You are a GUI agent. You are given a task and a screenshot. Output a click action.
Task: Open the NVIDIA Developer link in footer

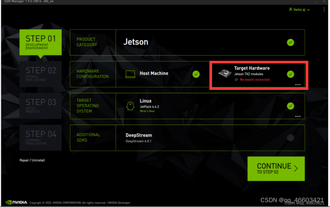click(119, 203)
